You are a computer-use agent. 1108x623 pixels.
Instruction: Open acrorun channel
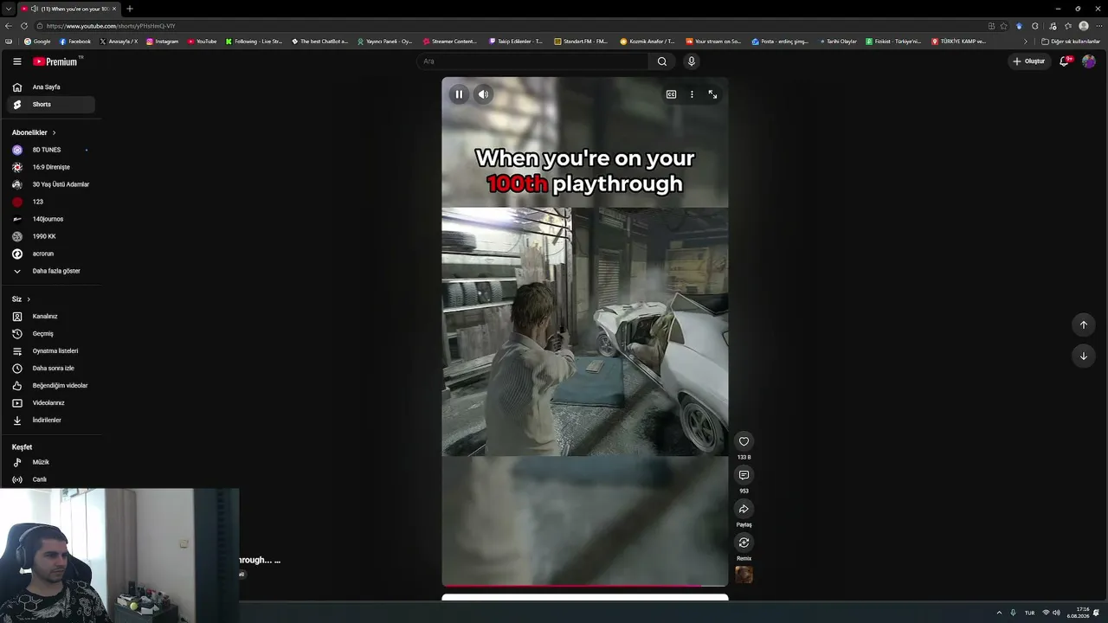tap(51, 254)
